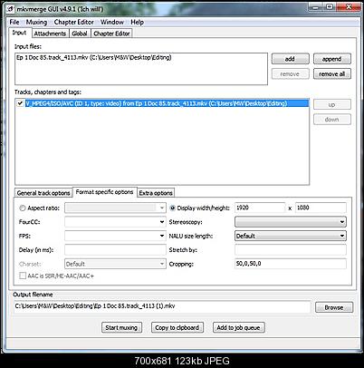
Task: Uncheck the V_MPEG4/ISO/AVC video track checkbox
Action: tap(20, 103)
